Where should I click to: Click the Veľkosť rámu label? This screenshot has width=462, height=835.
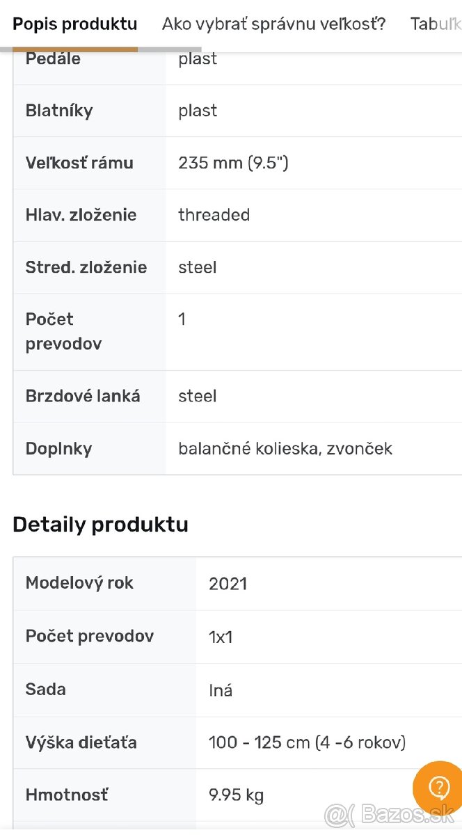pos(79,163)
